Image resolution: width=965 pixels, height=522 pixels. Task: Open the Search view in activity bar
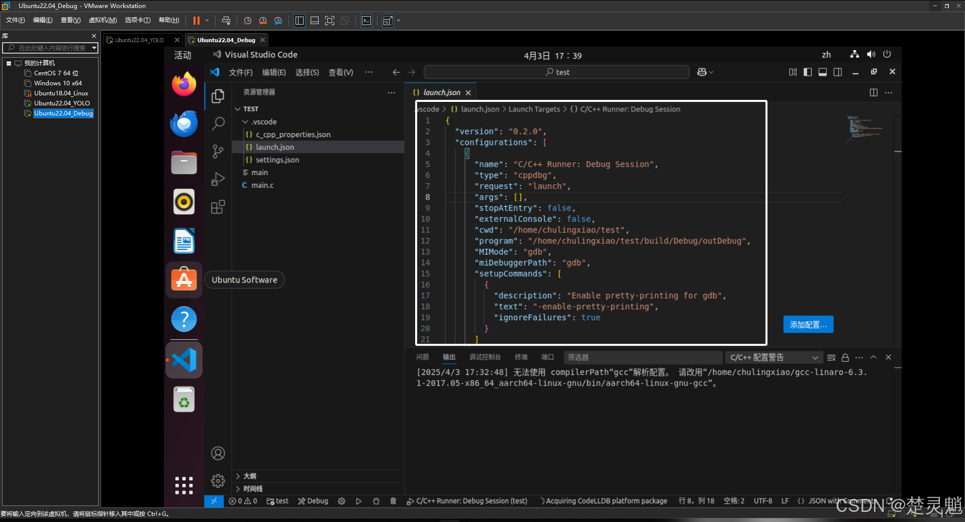pos(218,123)
